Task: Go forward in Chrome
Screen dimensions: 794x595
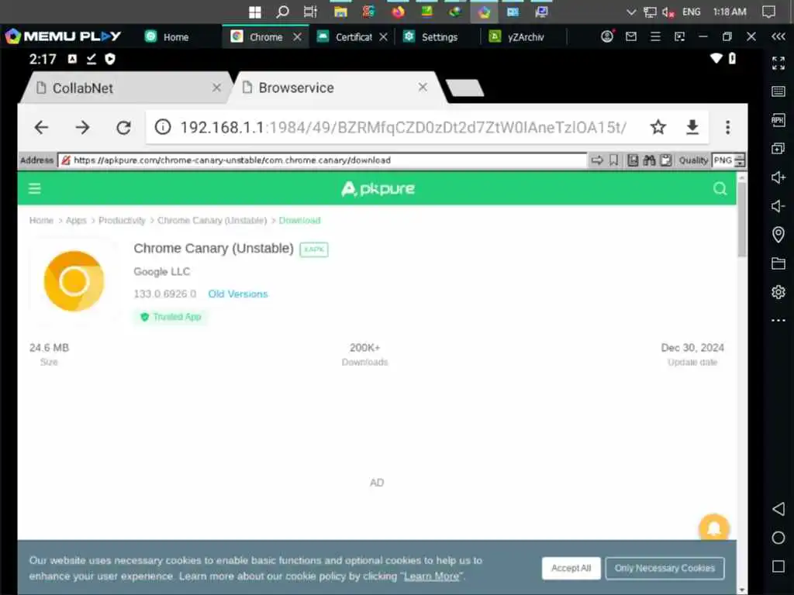Action: pyautogui.click(x=82, y=127)
